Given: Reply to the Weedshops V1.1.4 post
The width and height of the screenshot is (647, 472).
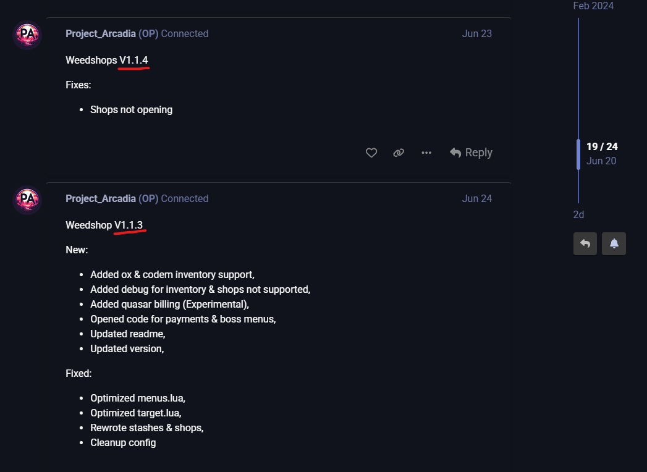Looking at the screenshot, I should pyautogui.click(x=471, y=153).
